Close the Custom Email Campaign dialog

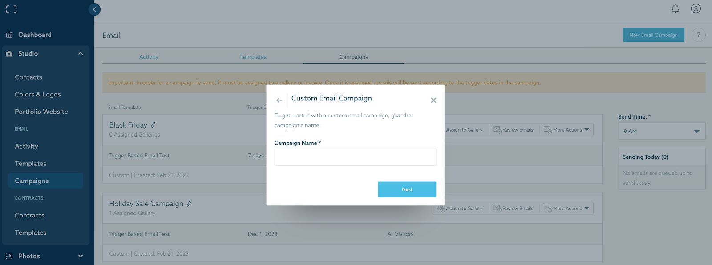(x=433, y=100)
